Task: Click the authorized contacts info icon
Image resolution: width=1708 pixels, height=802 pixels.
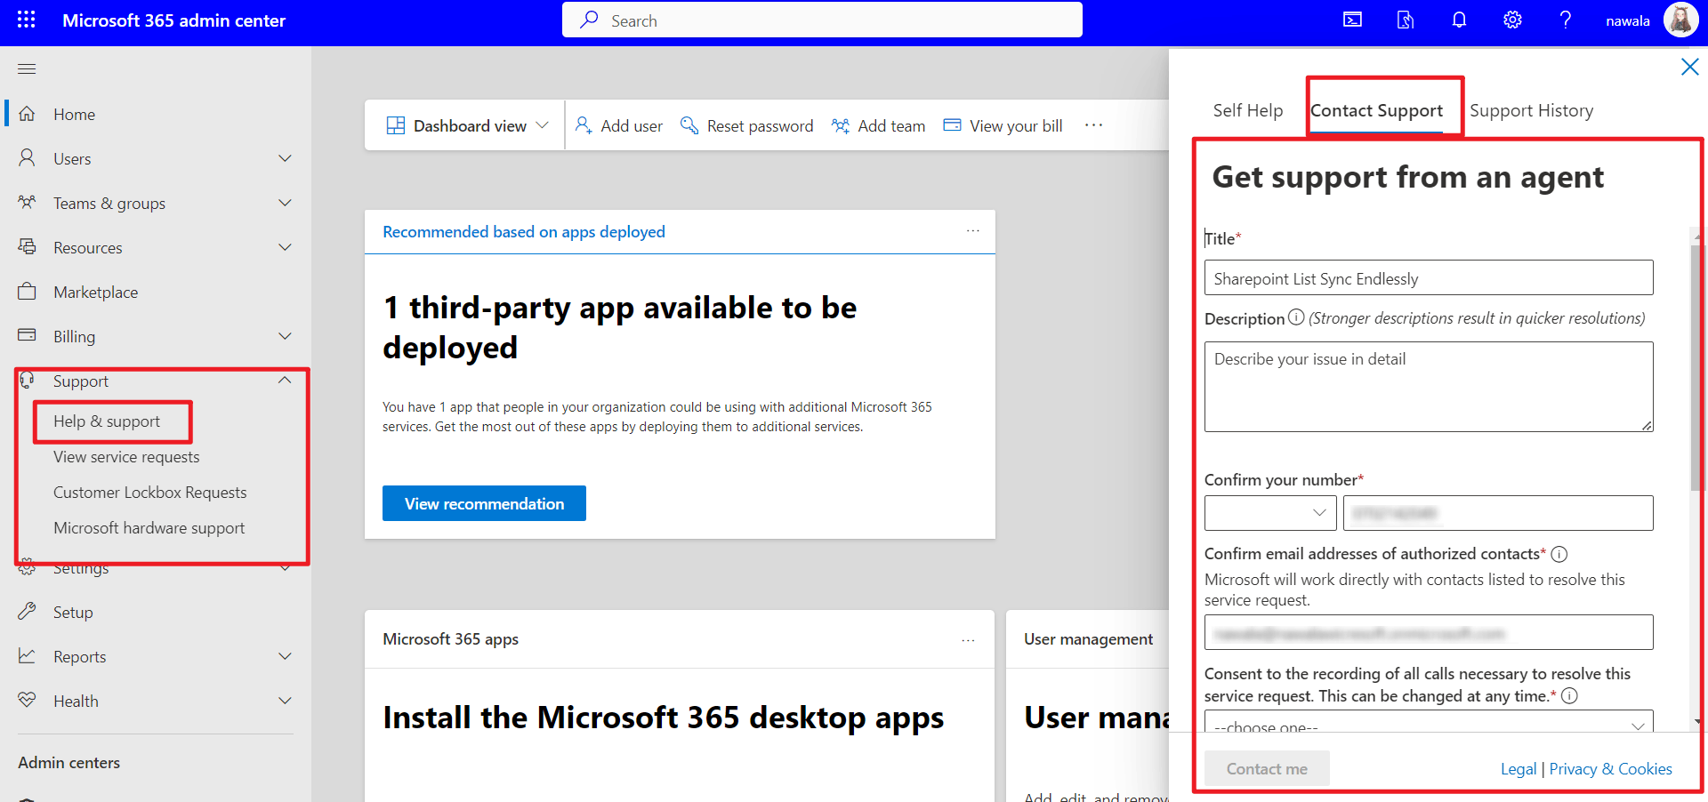Action: click(x=1559, y=554)
